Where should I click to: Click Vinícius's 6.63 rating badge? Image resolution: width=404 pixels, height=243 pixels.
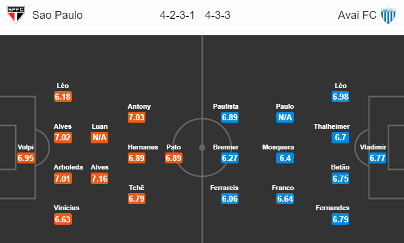(63, 219)
